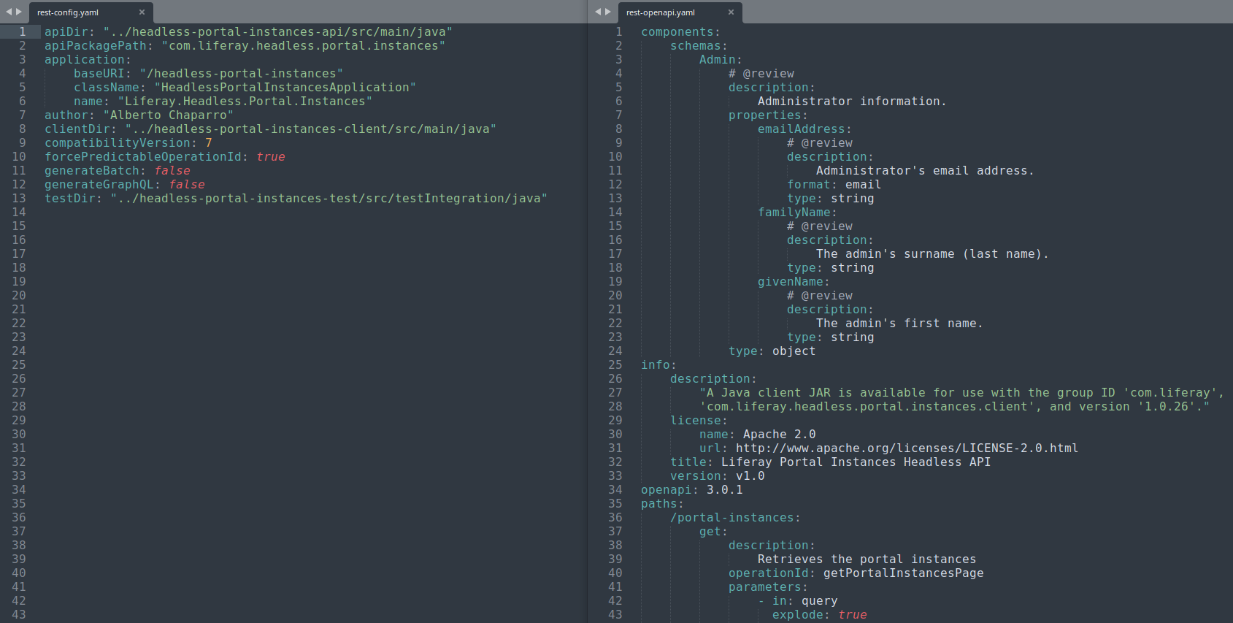The width and height of the screenshot is (1233, 623).
Task: Click the generateGraphQL false value
Action: tap(187, 185)
